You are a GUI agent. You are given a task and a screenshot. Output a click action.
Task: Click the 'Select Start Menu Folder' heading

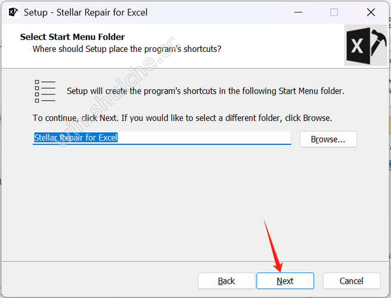[x=72, y=37]
